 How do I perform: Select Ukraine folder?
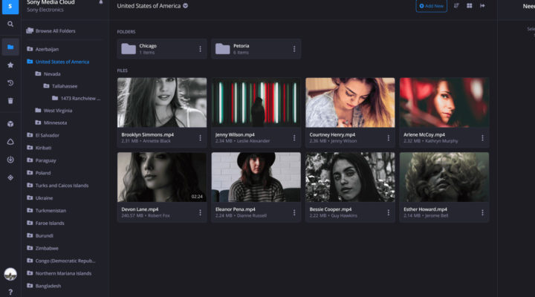point(40,198)
